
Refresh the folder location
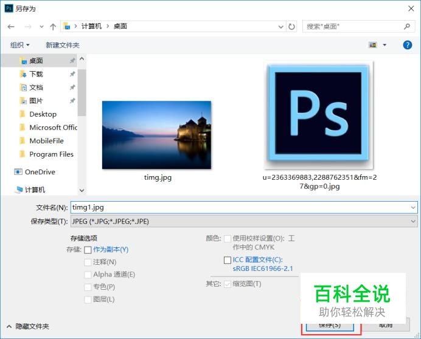pyautogui.click(x=291, y=27)
